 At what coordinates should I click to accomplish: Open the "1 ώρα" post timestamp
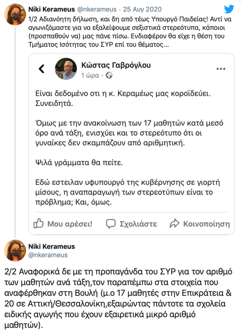point(90,76)
